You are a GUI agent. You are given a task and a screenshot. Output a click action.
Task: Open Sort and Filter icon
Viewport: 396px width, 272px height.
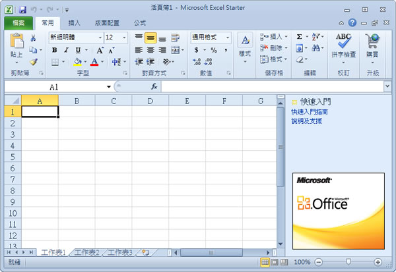coord(315,37)
